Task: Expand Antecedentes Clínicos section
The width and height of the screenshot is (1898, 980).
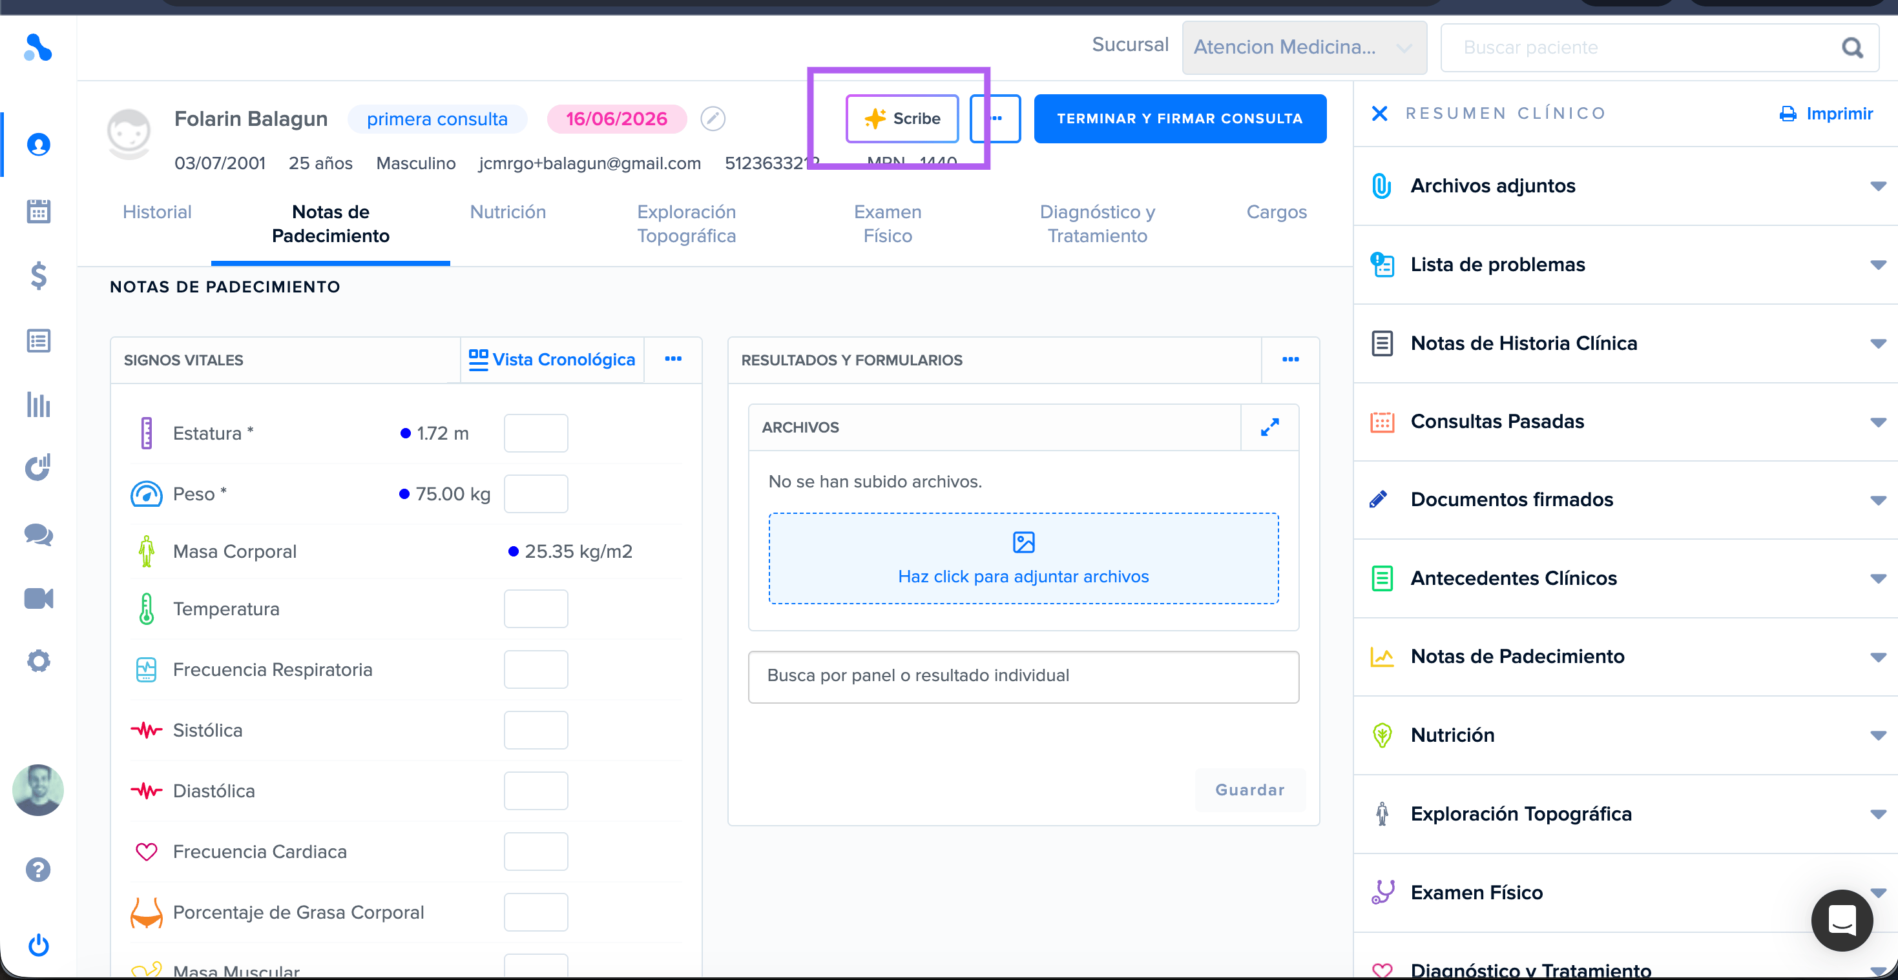Action: pos(1877,578)
